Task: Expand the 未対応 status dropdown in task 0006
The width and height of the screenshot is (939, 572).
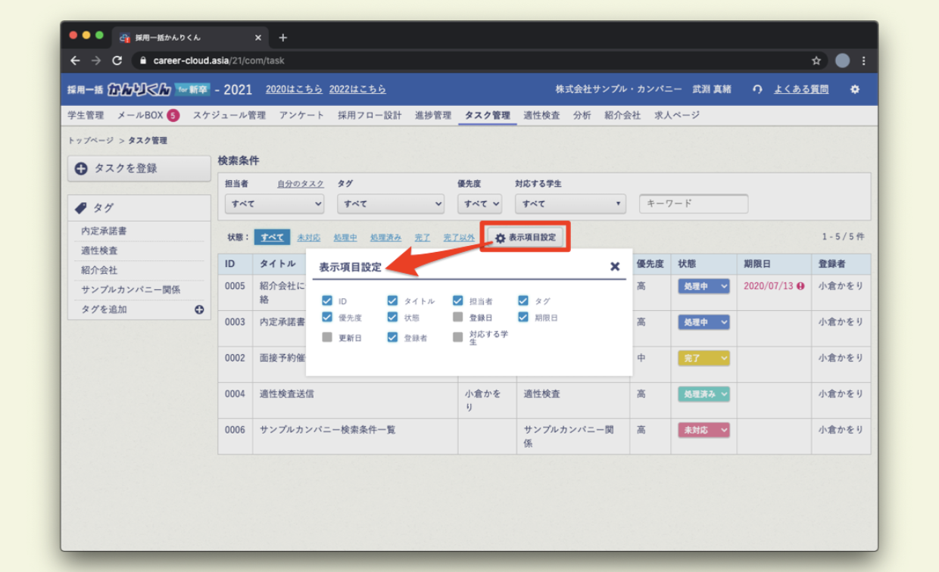Action: 703,430
